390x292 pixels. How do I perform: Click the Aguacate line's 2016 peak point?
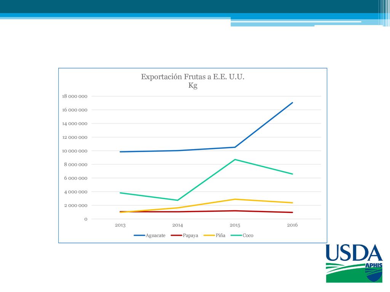292,103
